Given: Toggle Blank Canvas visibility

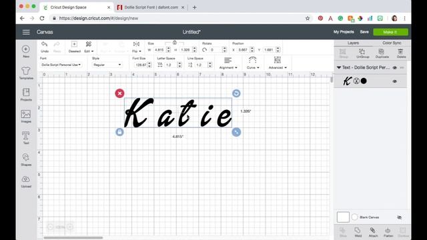Looking at the screenshot, I should (x=400, y=217).
